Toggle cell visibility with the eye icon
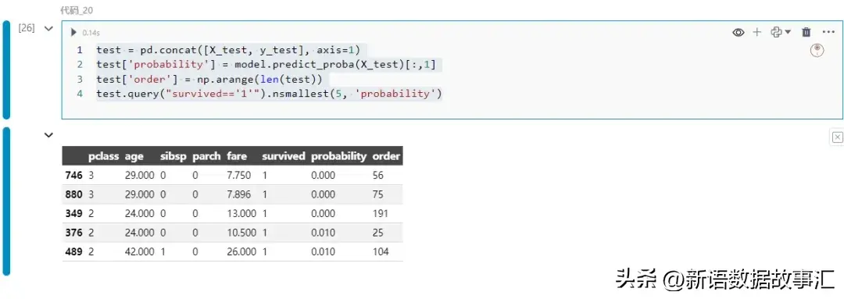The width and height of the screenshot is (844, 299). pyautogui.click(x=738, y=32)
